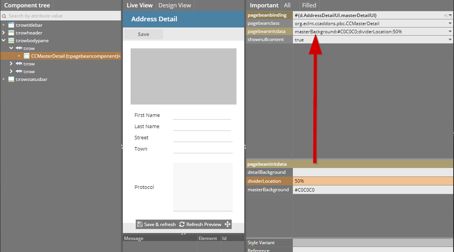The image size is (454, 252).
Task: Open the pagebeaninitdata dropdown arrow
Action: coord(450,32)
